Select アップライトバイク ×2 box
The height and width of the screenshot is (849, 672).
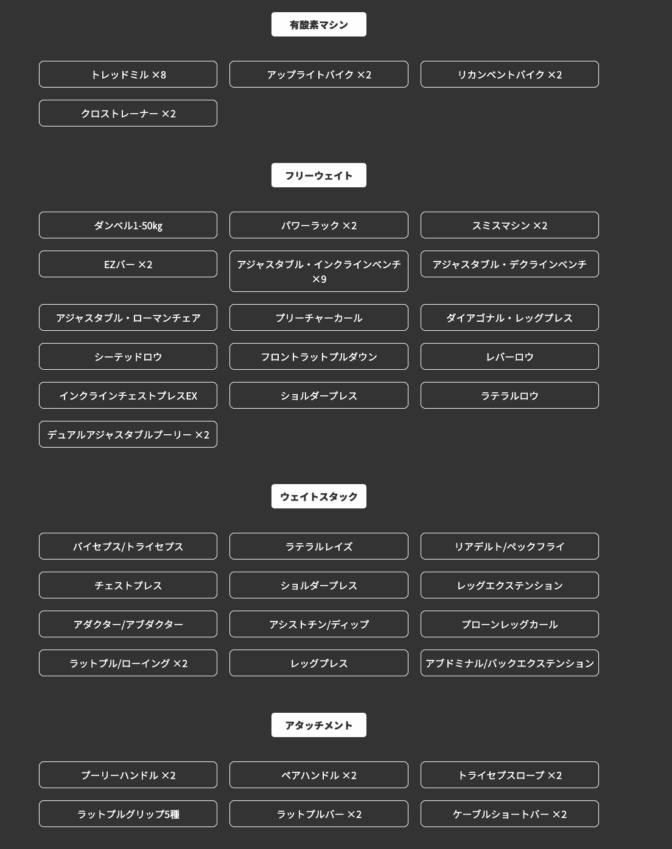318,74
